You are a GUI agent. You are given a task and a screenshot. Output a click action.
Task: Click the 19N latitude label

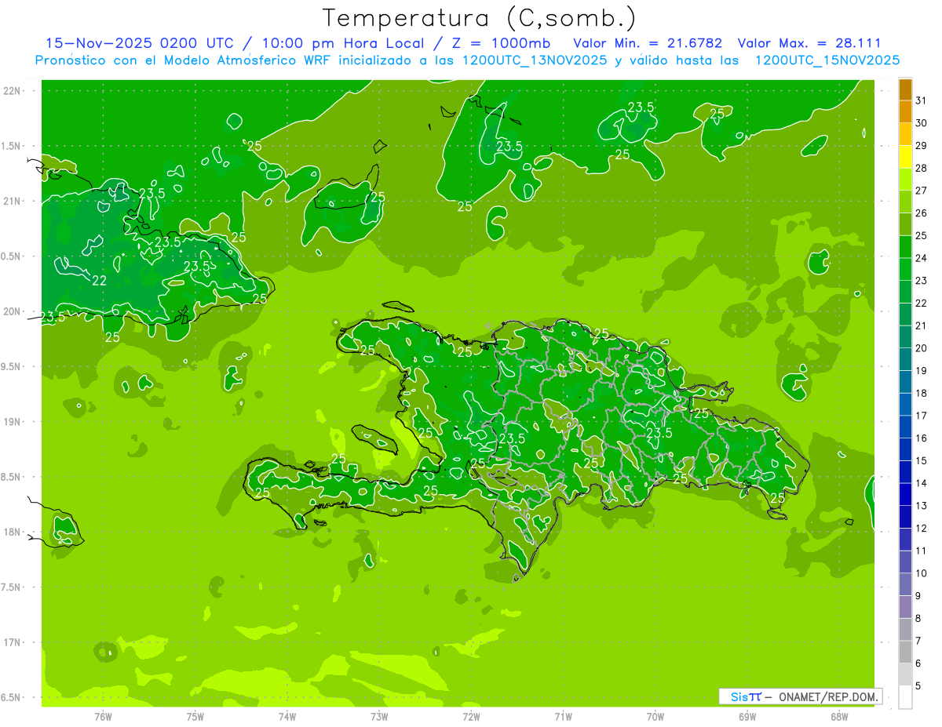tap(12, 421)
